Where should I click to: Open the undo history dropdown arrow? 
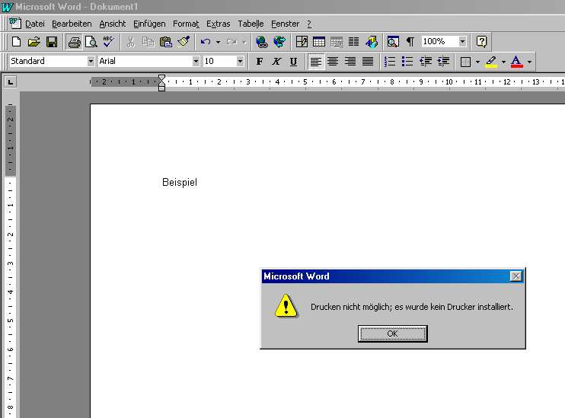[218, 42]
